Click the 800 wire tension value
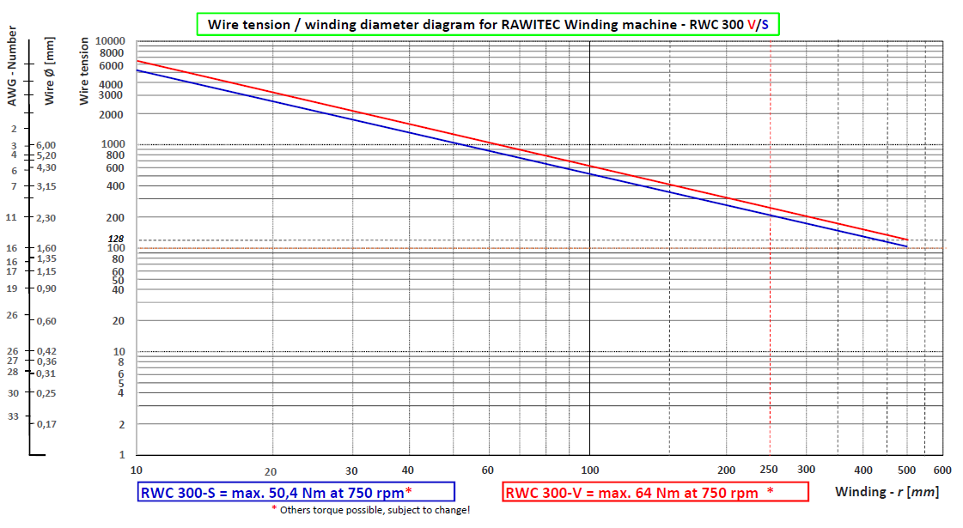This screenshot has height=528, width=963. pyautogui.click(x=115, y=155)
